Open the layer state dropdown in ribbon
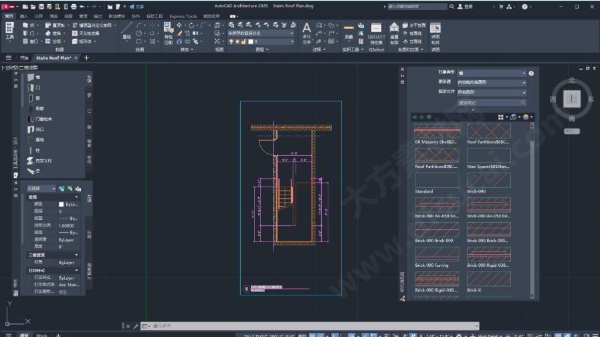 (x=261, y=33)
